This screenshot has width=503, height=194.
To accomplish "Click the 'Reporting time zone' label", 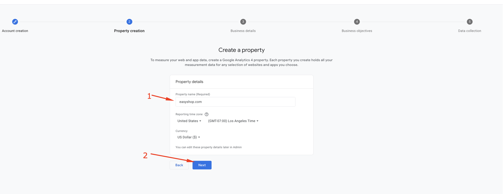I will (189, 114).
